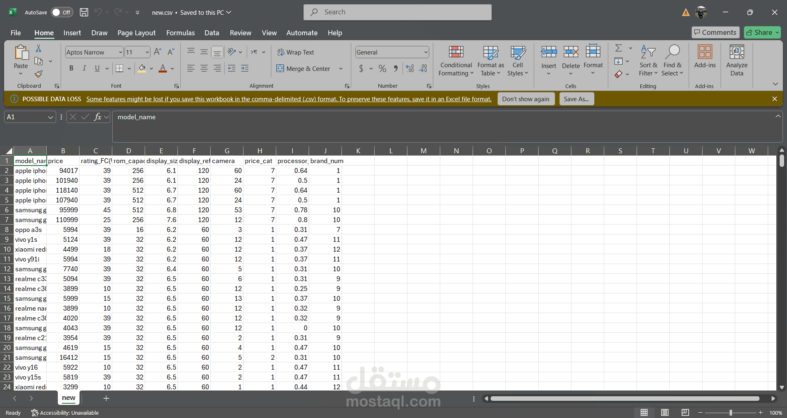Viewport: 787px width, 418px height.
Task: Click the Save floppy disk icon
Action: [x=84, y=12]
